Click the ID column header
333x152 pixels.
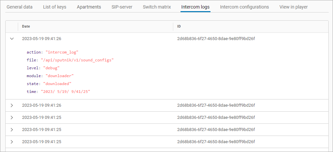click(179, 26)
